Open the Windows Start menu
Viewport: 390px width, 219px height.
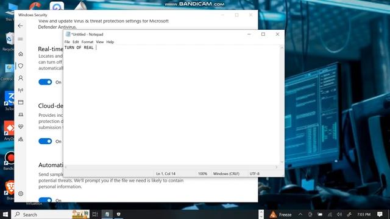[x=5, y=214]
